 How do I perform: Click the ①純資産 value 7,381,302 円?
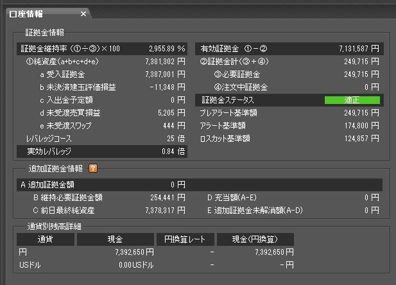pos(163,62)
